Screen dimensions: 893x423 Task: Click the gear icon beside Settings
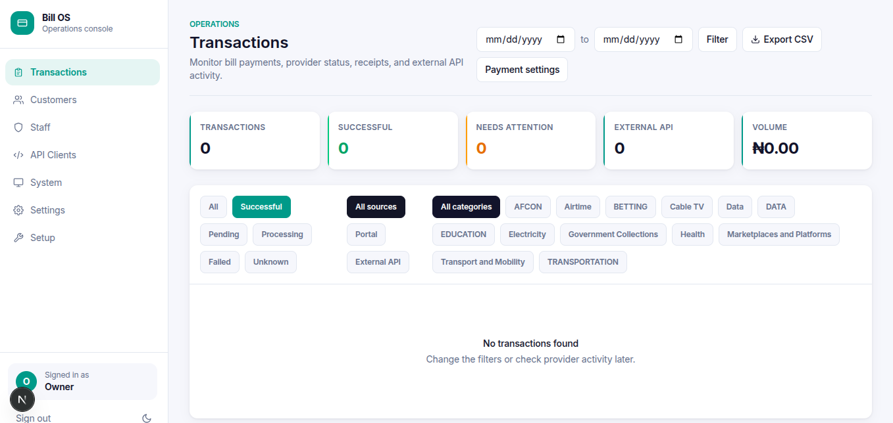click(x=18, y=210)
